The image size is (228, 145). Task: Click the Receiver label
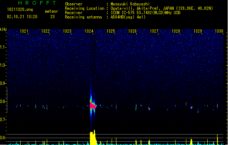click(74, 13)
